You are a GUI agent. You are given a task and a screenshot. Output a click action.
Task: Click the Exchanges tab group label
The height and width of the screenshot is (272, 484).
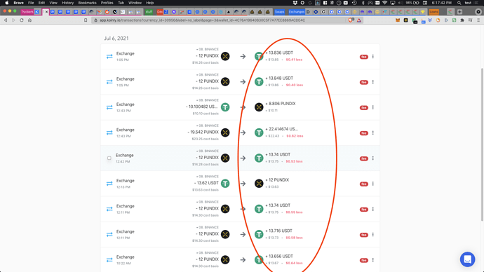tap(297, 12)
